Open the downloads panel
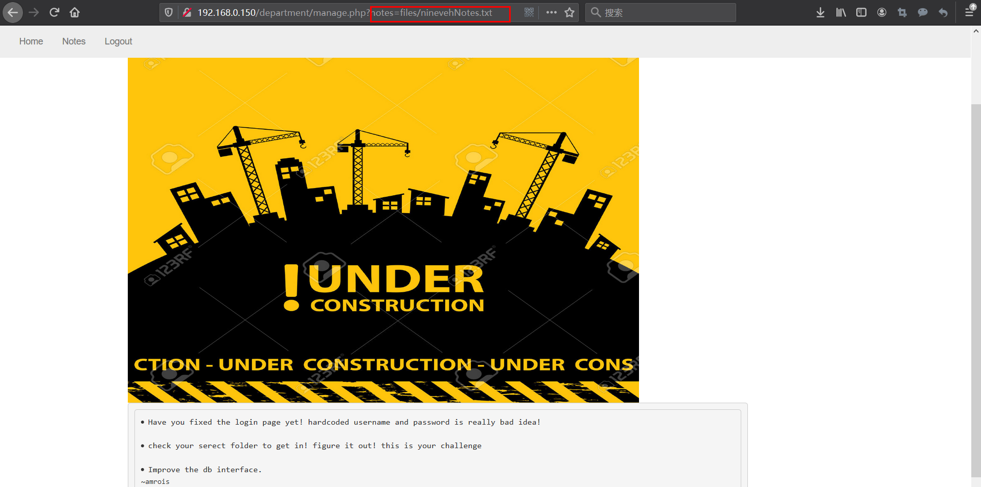 (x=820, y=12)
